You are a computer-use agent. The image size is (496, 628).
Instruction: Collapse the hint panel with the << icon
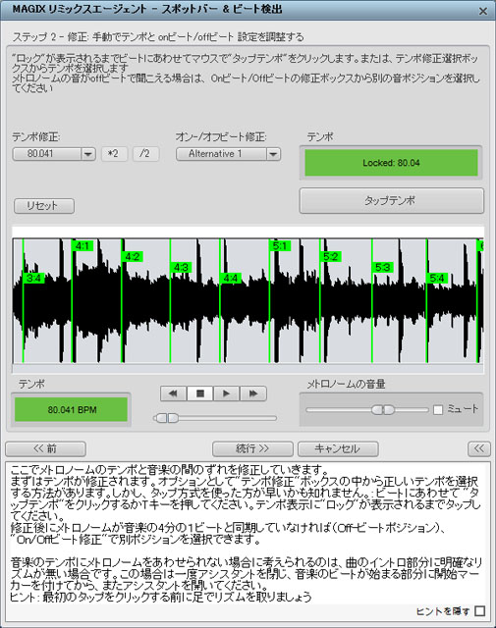pyautogui.click(x=478, y=448)
